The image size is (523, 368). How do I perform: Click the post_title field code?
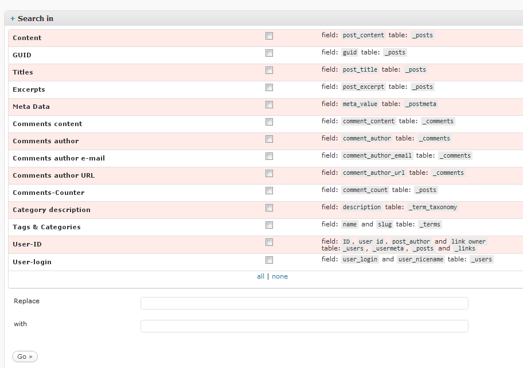360,70
